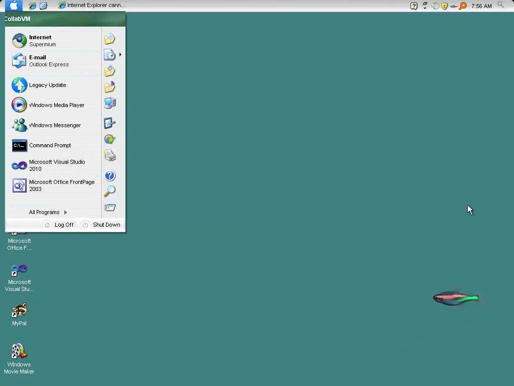Select Microsoft Visual Stu... desktop shortcut
This screenshot has height=386, width=514.
tap(20, 277)
